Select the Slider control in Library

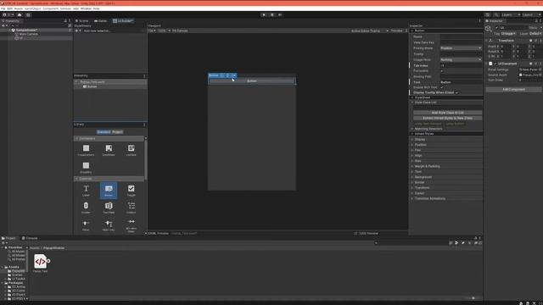86,225
